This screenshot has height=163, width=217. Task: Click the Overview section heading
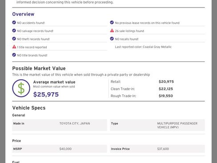(x=23, y=14)
